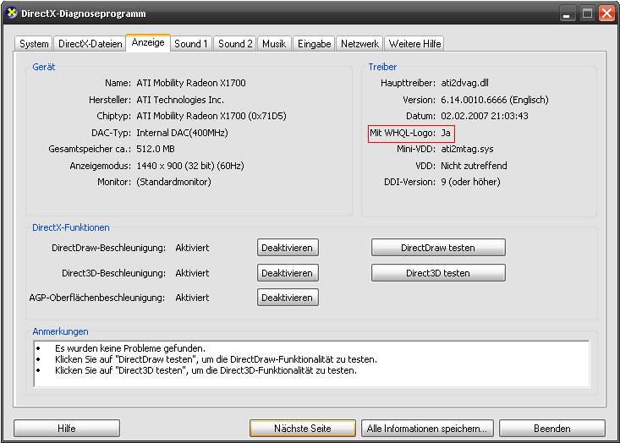
Task: Click 'Aktiviert' next to Direct3D-Beschleunigung
Action: click(192, 273)
